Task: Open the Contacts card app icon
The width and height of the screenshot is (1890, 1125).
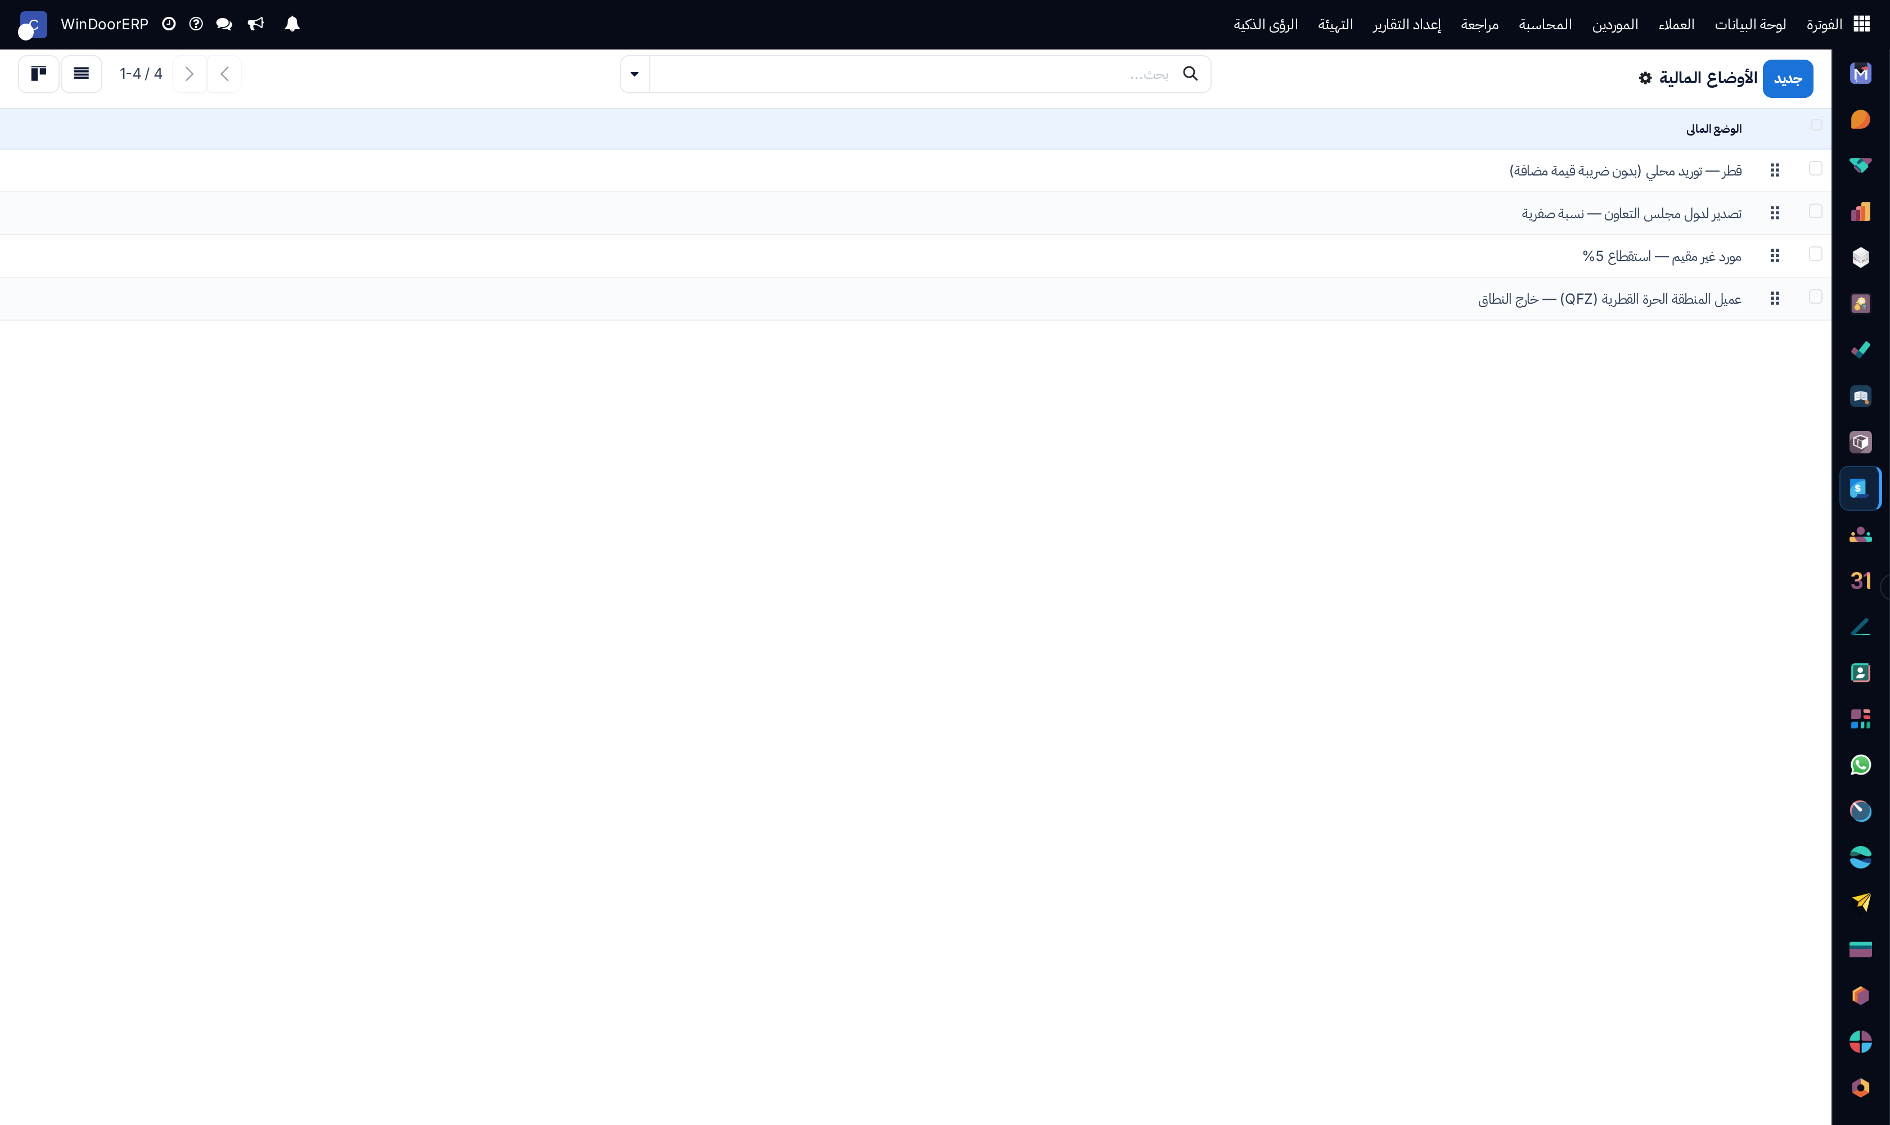Action: pos(1860,672)
